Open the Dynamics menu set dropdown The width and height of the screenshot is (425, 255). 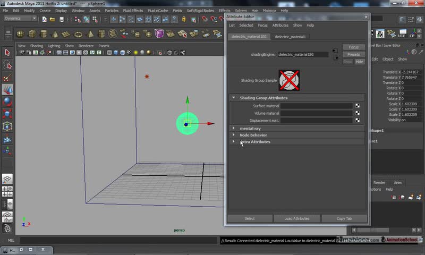(x=20, y=19)
